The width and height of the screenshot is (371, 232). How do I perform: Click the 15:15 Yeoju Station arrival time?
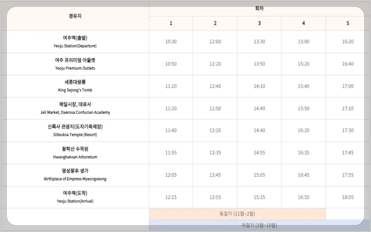(259, 197)
